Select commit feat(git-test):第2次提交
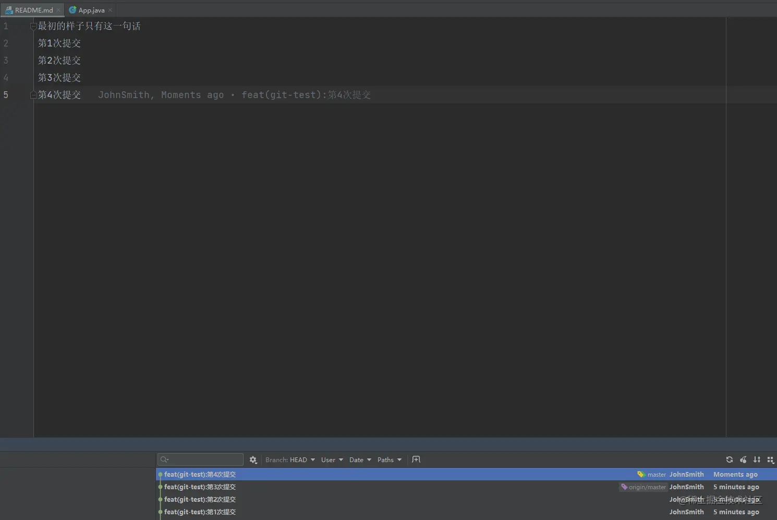The image size is (777, 520). [466, 499]
